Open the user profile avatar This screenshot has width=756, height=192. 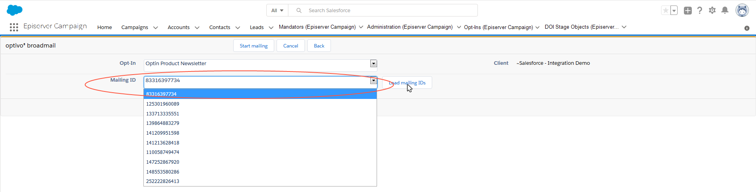(742, 11)
